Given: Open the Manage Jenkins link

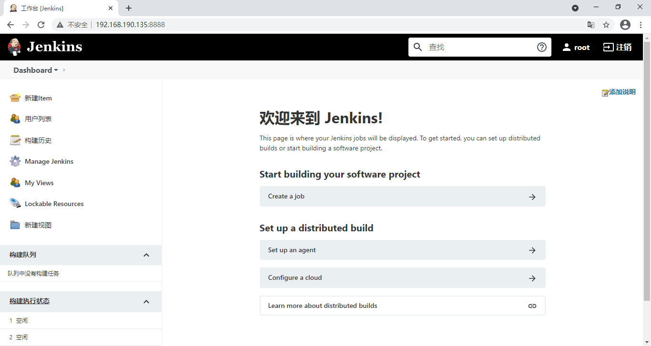Looking at the screenshot, I should pyautogui.click(x=49, y=161).
